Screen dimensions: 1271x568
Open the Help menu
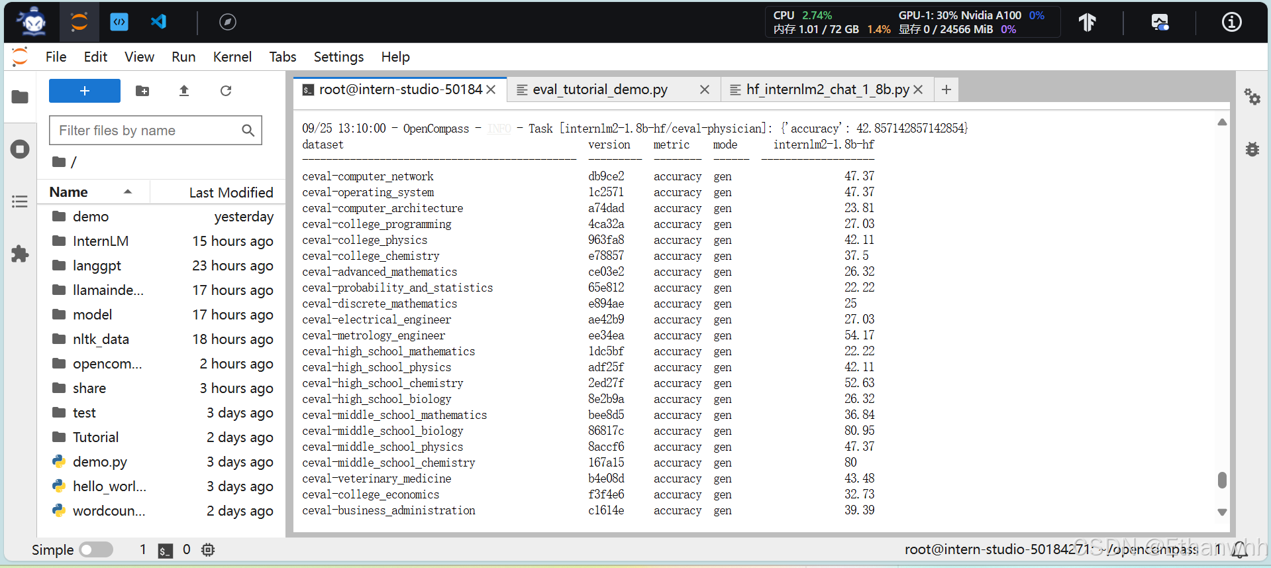pyautogui.click(x=395, y=57)
